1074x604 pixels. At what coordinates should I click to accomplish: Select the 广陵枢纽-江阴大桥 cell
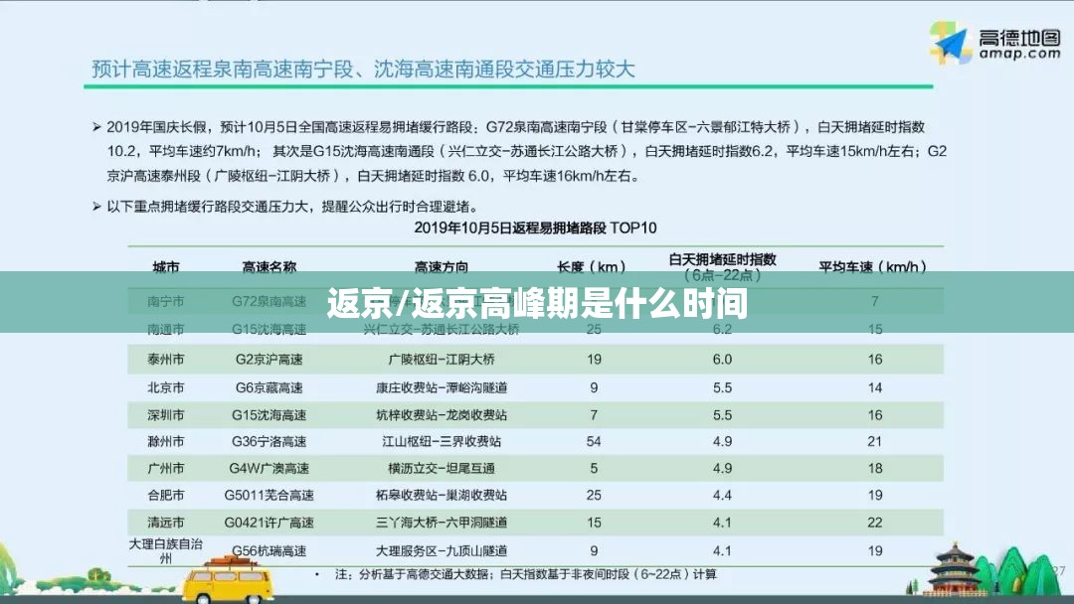[x=442, y=359]
